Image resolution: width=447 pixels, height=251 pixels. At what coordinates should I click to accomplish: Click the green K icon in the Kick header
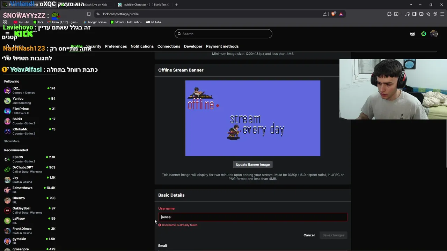[424, 34]
